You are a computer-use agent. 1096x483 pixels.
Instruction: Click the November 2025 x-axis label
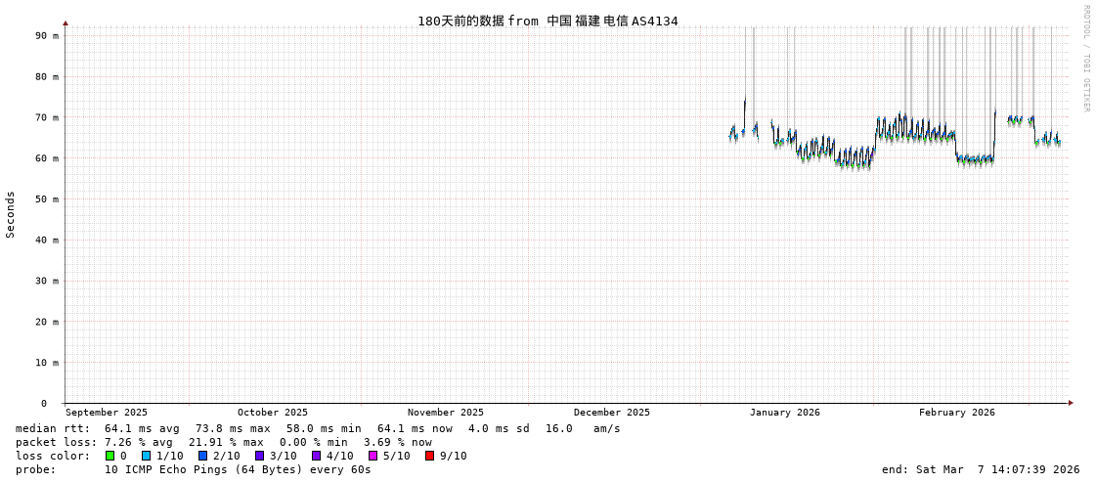[445, 413]
